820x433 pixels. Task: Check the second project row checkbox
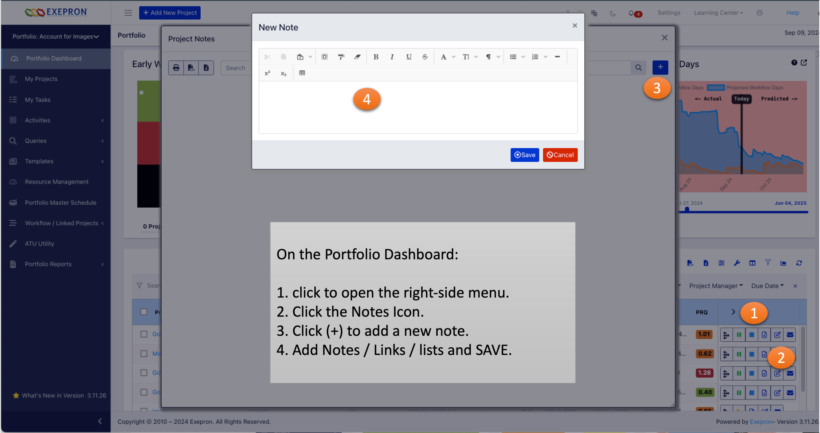[144, 354]
